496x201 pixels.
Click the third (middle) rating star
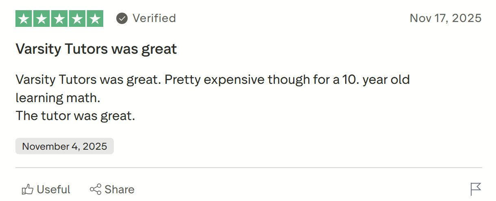click(59, 19)
